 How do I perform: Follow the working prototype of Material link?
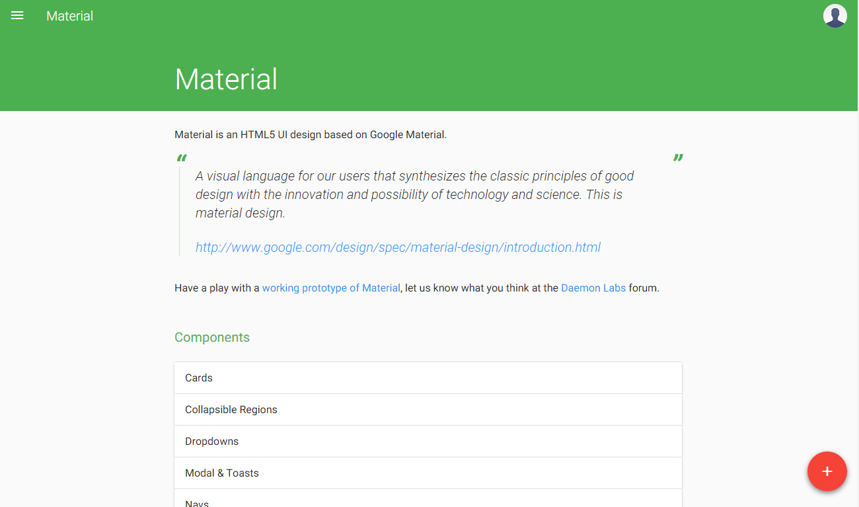pyautogui.click(x=331, y=288)
